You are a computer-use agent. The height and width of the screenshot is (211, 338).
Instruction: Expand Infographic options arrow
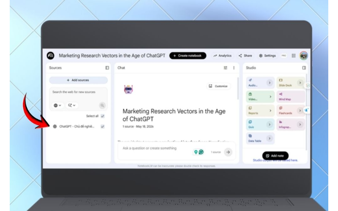[x=300, y=124]
